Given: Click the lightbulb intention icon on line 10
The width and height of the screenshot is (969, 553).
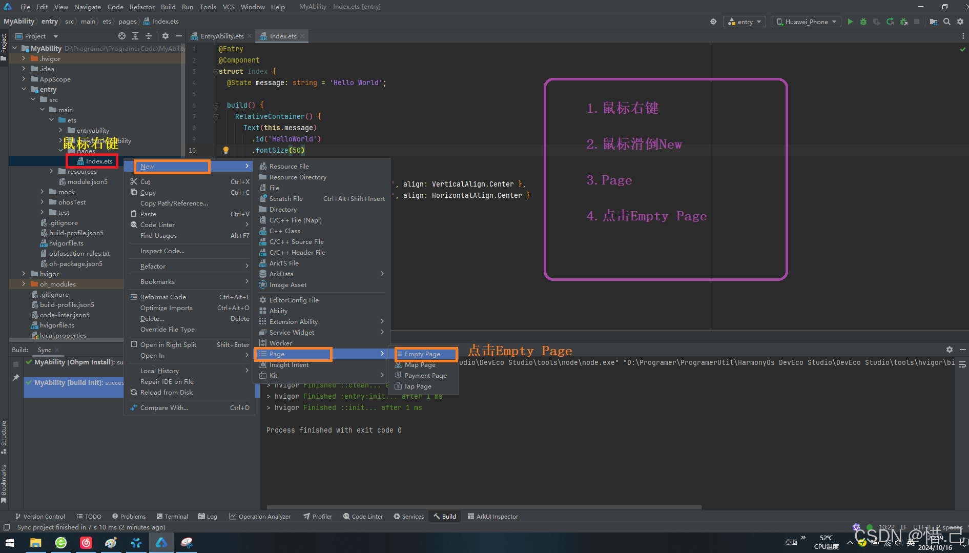Looking at the screenshot, I should click(x=225, y=150).
